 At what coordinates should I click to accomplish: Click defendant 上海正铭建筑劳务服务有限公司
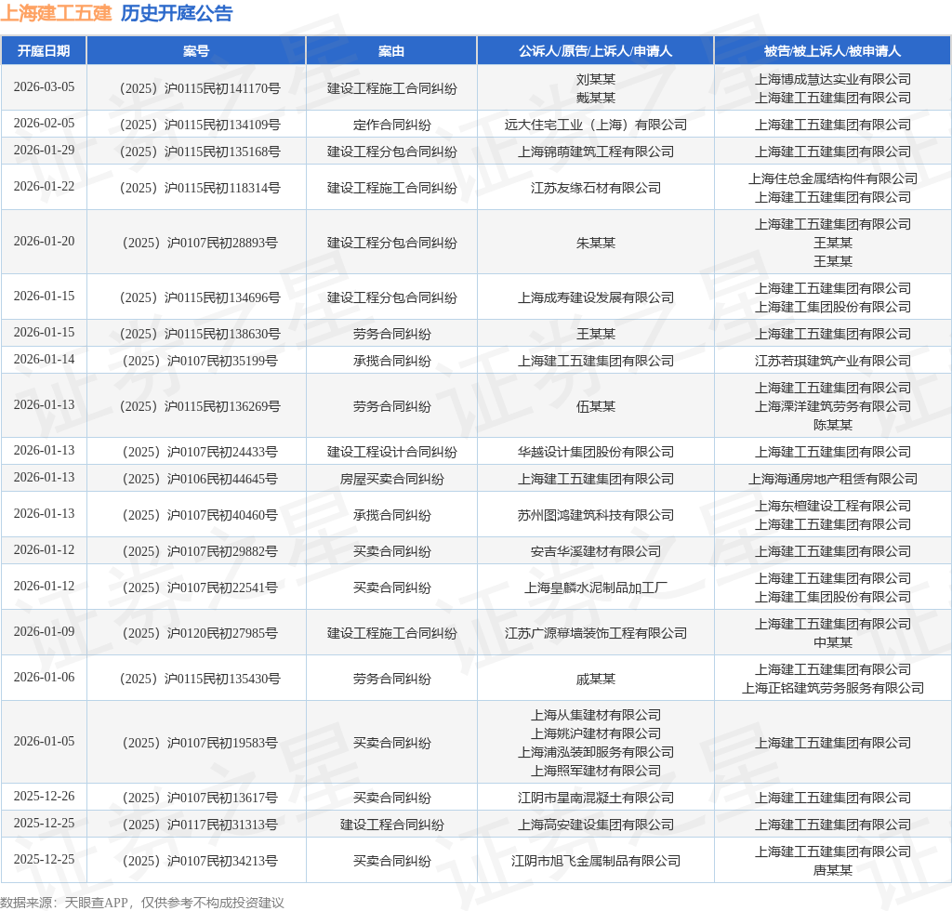click(x=832, y=688)
